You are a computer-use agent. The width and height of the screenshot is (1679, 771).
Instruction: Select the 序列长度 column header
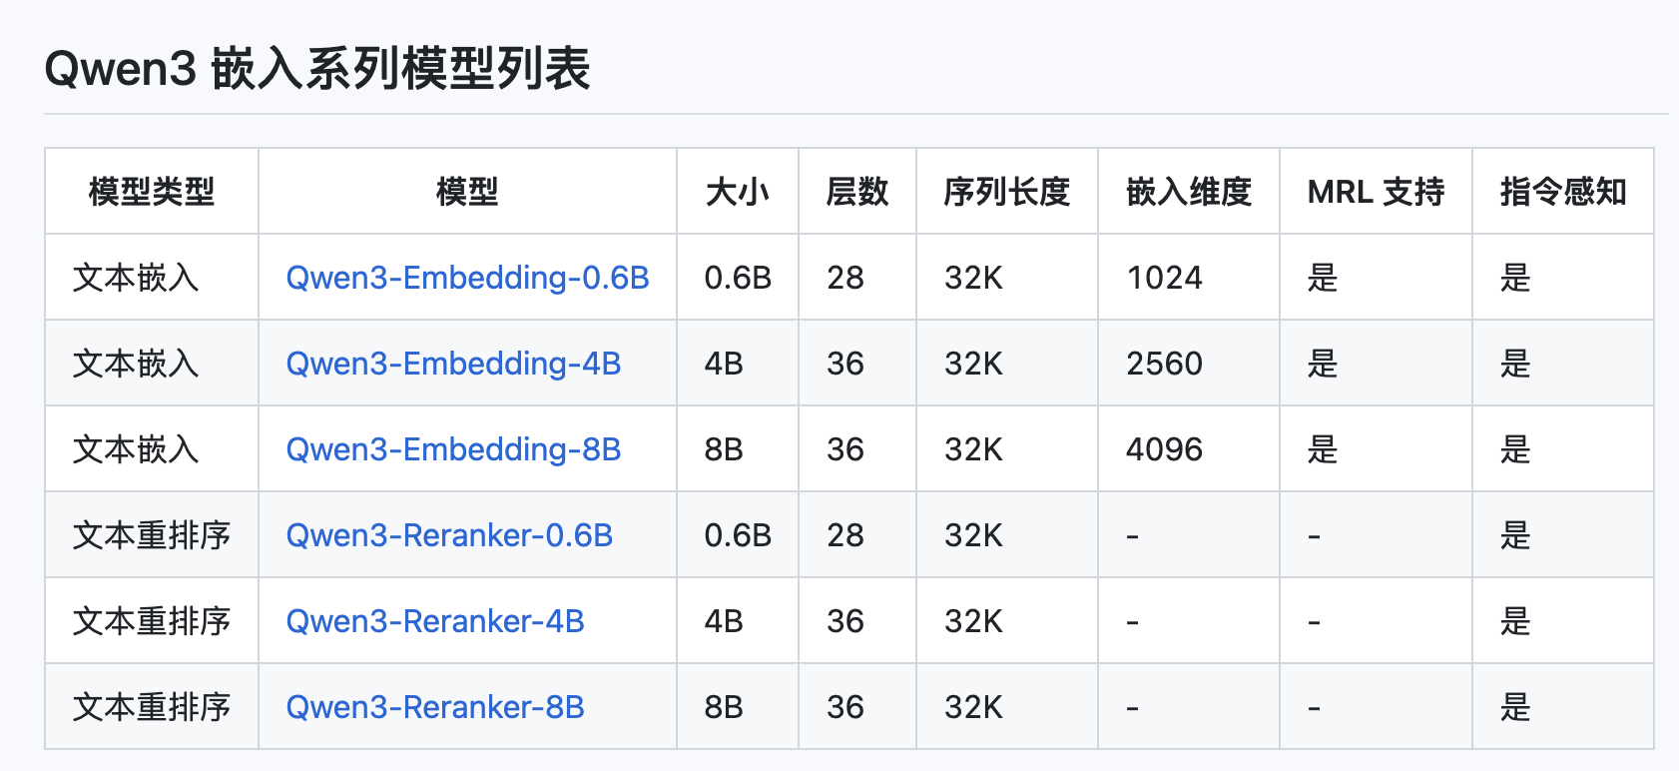[1006, 192]
